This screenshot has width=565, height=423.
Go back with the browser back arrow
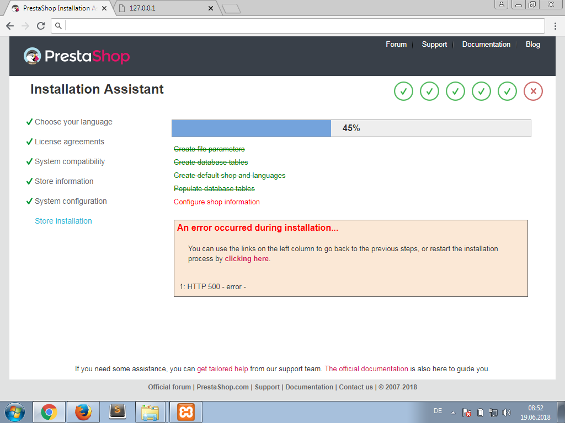10,26
